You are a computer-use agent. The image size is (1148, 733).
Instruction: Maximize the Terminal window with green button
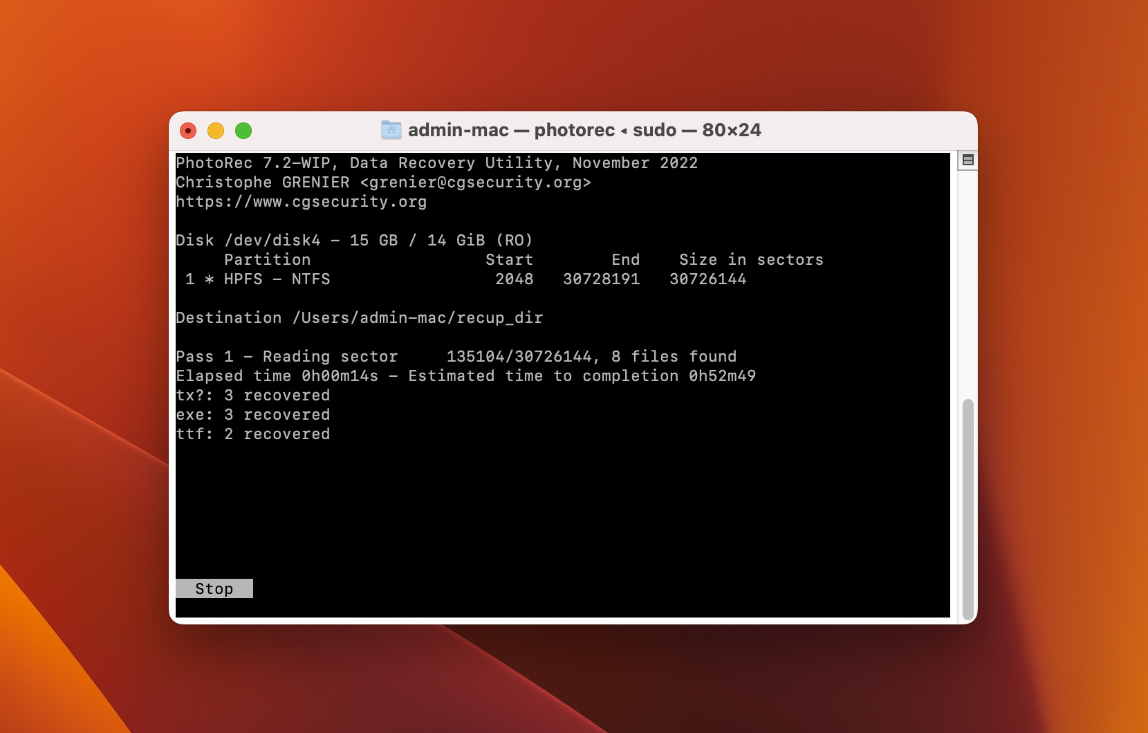click(x=243, y=131)
